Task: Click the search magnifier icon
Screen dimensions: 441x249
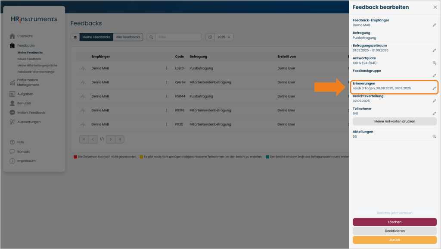Action: pyautogui.click(x=151, y=37)
